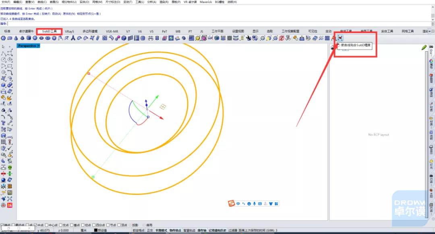The image size is (435, 234).
Task: Toggle 记录建构历史 in status bar
Action: click(217, 230)
